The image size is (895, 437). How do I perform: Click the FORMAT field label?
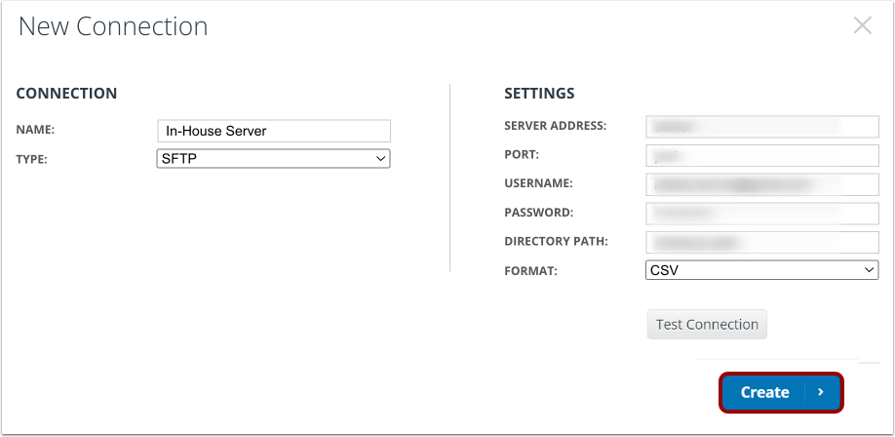[x=530, y=271]
